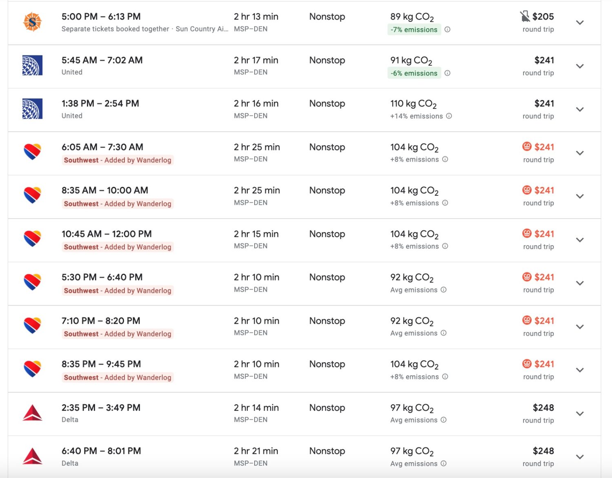Click the info icon next to +14% emissions
612x478 pixels.
pyautogui.click(x=449, y=116)
